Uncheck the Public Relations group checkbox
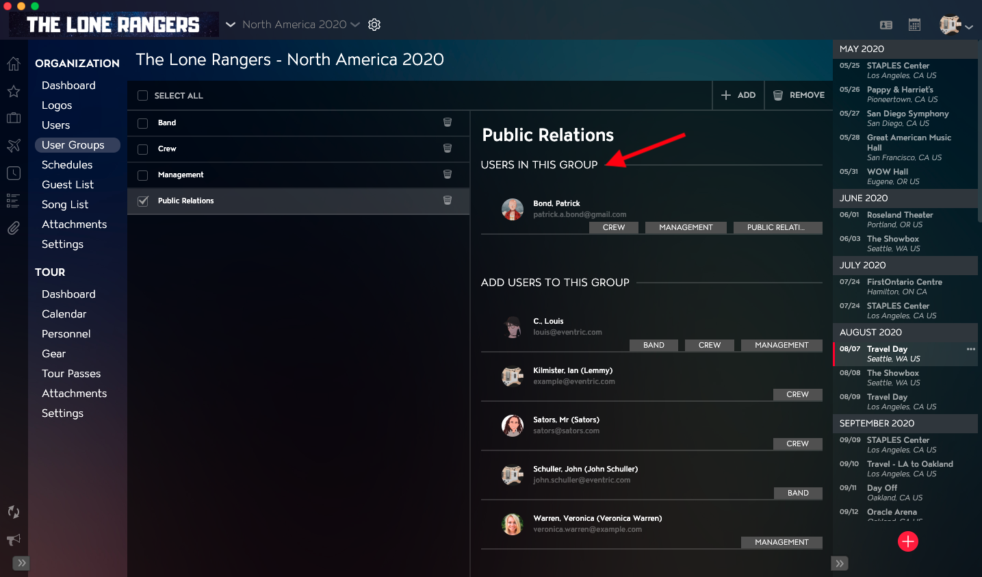982x577 pixels. click(143, 201)
